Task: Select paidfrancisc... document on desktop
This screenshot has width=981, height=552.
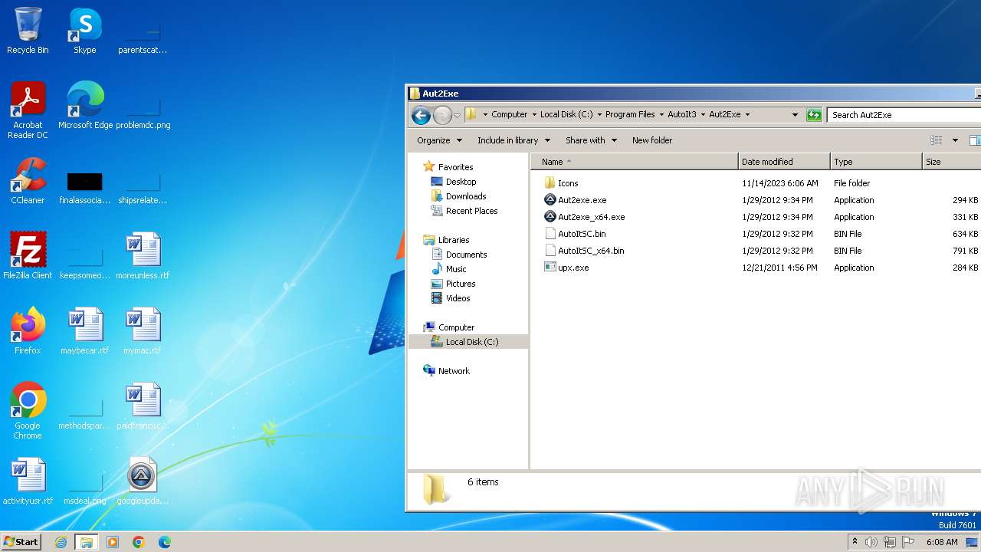Action: 143,406
